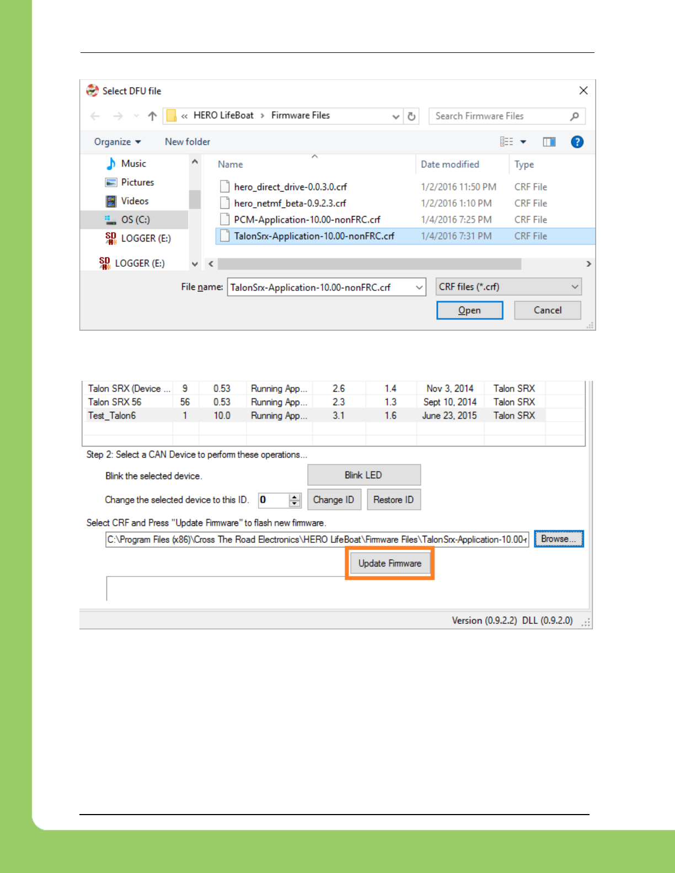Screen dimensions: 675x873
Task: Select PCM-Application-10.00-nonFRC.crf file
Action: 307,220
